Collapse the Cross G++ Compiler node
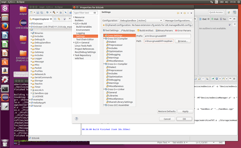This screenshot has height=148, width=241. [104, 64]
